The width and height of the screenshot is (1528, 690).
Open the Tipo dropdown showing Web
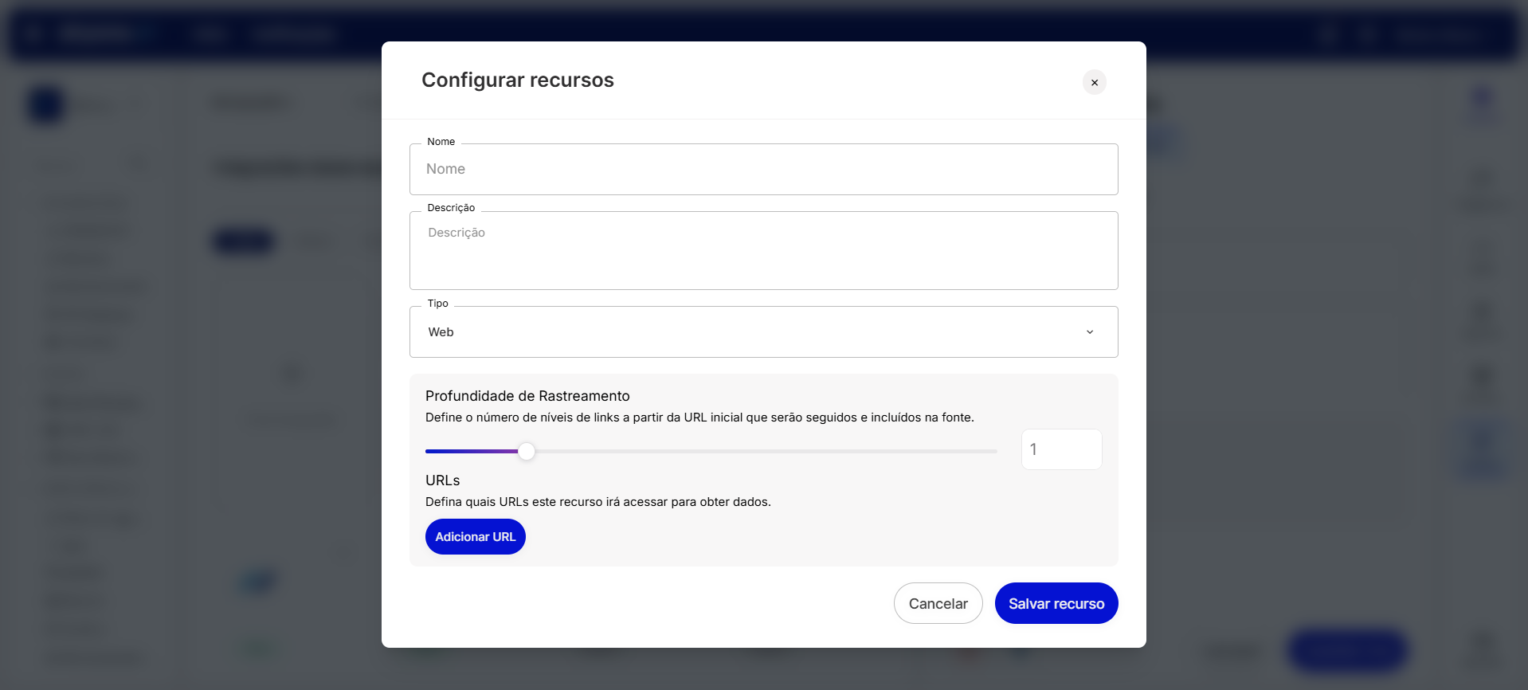click(x=749, y=332)
